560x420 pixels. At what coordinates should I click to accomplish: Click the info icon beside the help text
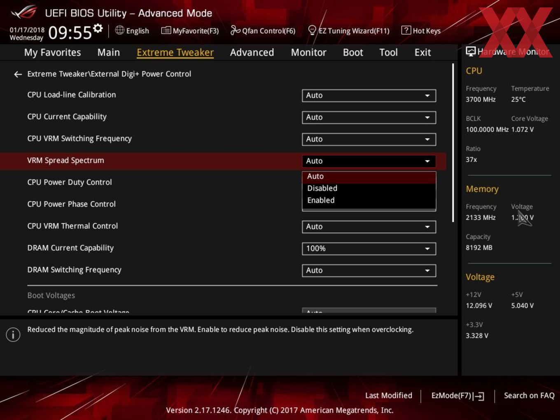13,334
